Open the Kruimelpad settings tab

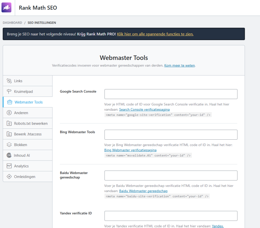28,91
